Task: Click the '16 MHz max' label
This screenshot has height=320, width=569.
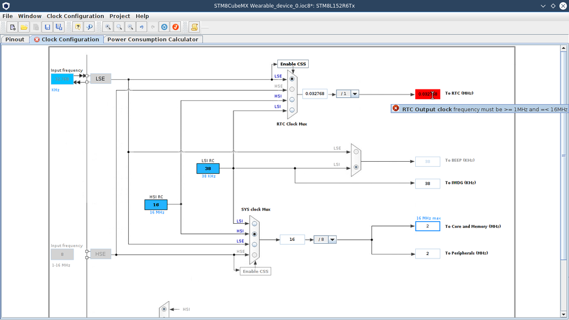Action: (428, 218)
